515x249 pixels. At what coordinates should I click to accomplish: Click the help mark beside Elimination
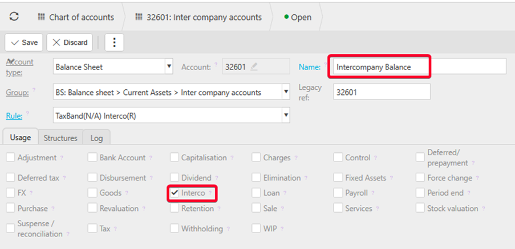pos(306,178)
